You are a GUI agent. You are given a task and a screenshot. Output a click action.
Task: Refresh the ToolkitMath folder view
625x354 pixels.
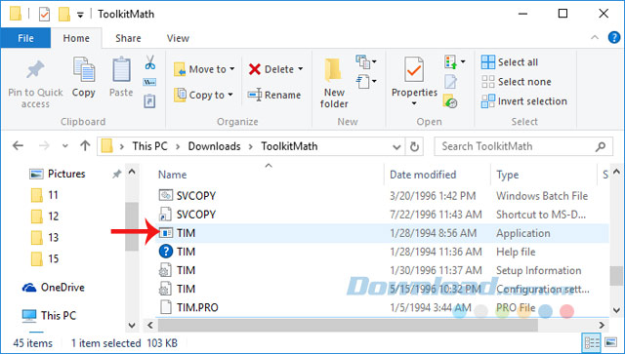point(414,146)
